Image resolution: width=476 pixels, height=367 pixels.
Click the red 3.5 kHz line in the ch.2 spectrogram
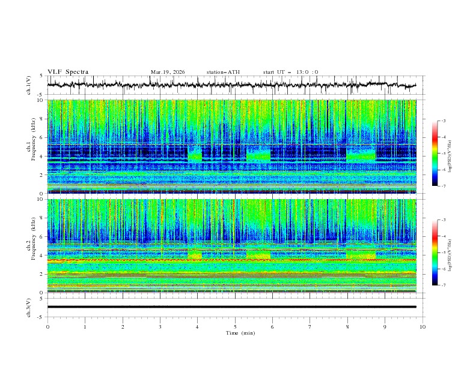point(231,260)
